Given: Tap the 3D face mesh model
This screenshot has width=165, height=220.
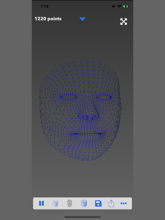Looking at the screenshot, I should 80,111.
